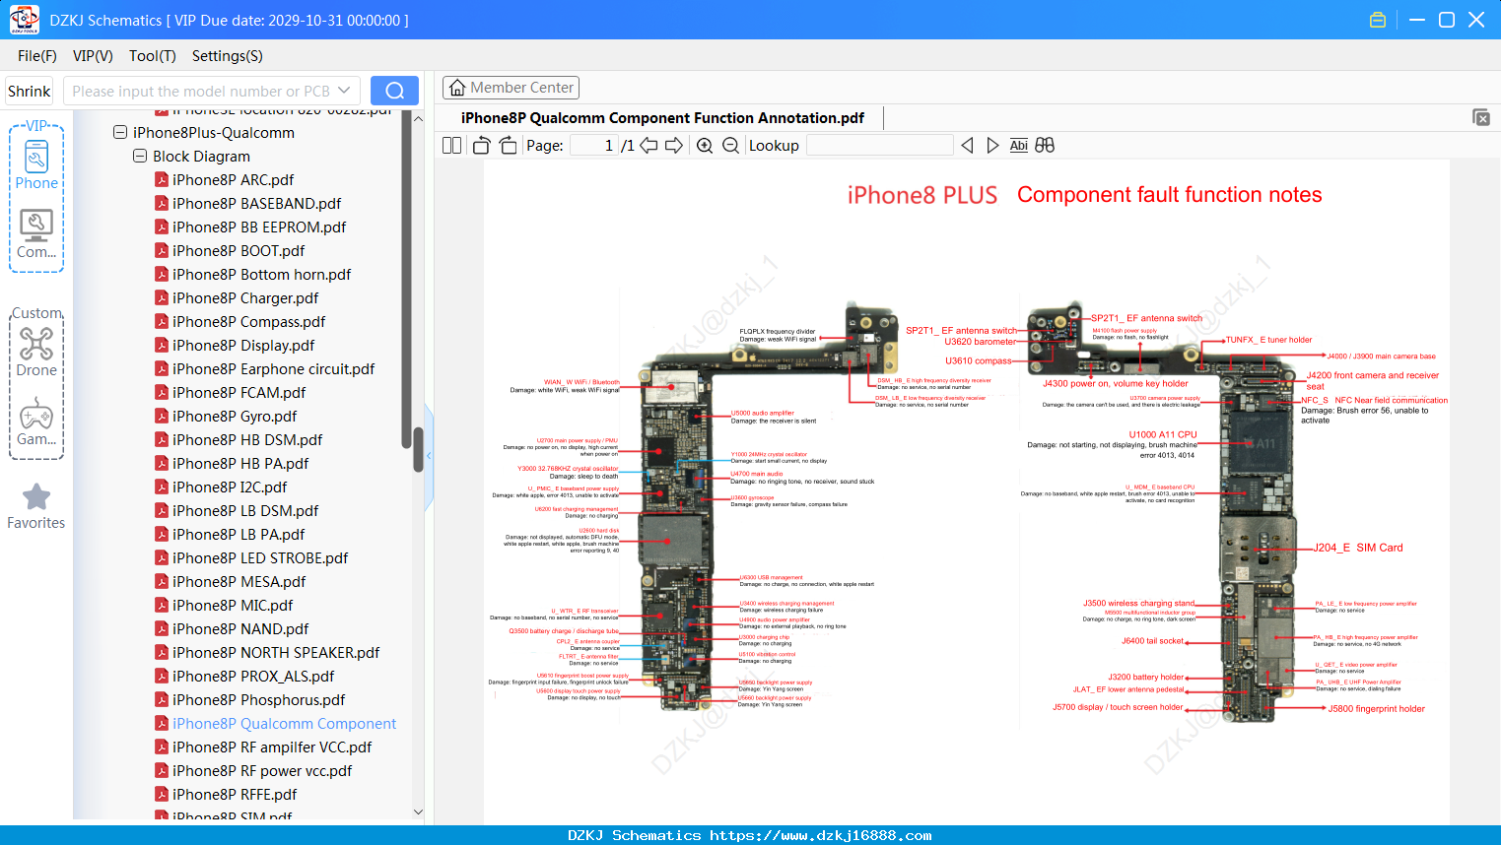
Task: Go to previous page arrow
Action: [x=648, y=146]
